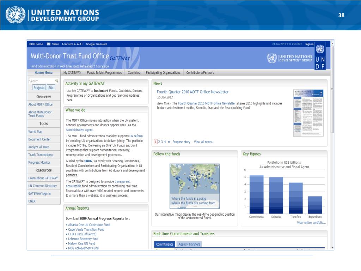
Task: Open About MDTF Office
Action: point(40,104)
